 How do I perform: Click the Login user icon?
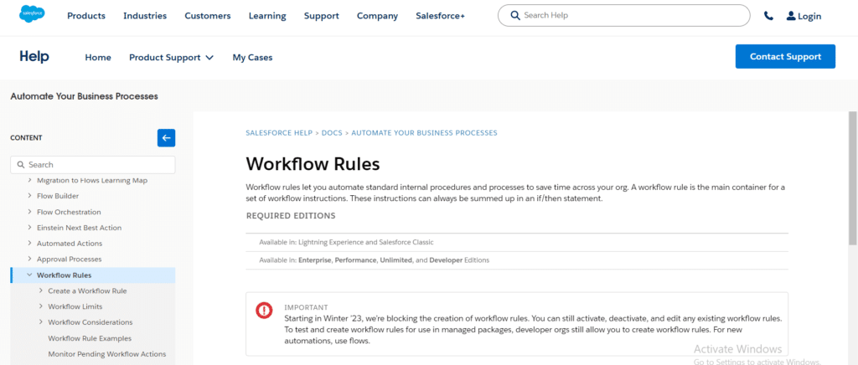(791, 16)
